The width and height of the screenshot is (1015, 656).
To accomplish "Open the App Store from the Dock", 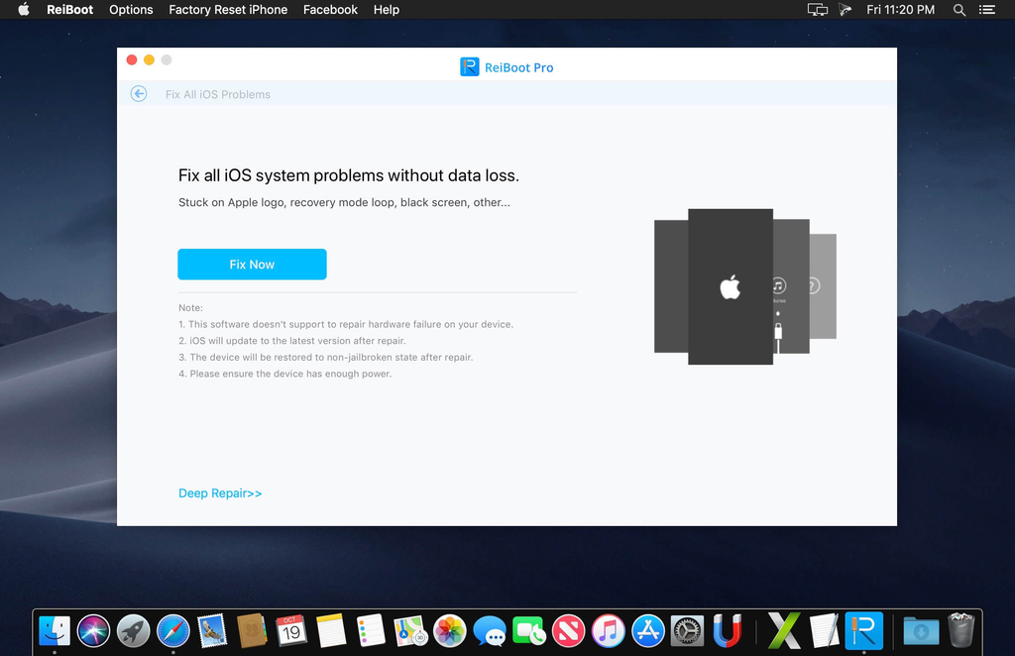I will [x=647, y=630].
